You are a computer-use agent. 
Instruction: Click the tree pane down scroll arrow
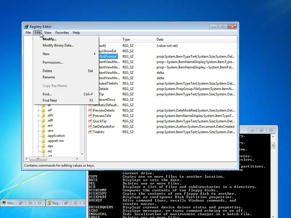pyautogui.click(x=82, y=154)
